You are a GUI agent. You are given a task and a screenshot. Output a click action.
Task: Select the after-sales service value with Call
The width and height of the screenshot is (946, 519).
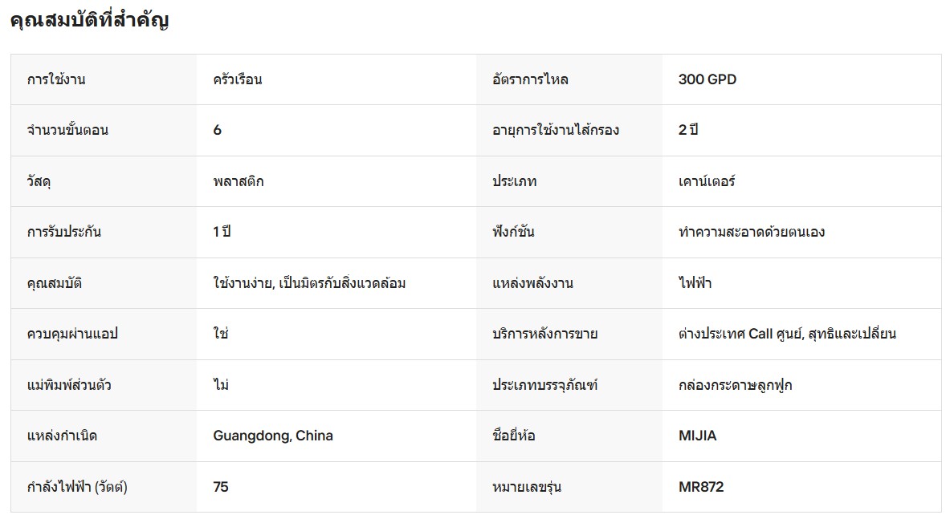point(787,334)
